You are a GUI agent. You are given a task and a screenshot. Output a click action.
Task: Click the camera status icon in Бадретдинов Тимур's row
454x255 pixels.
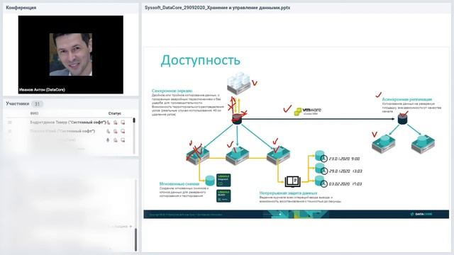[x=116, y=123]
